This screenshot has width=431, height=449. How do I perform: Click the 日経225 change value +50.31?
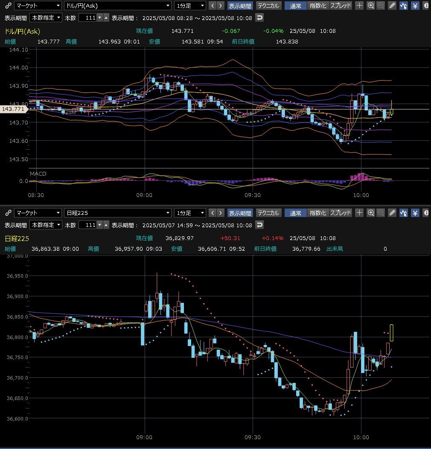230,238
